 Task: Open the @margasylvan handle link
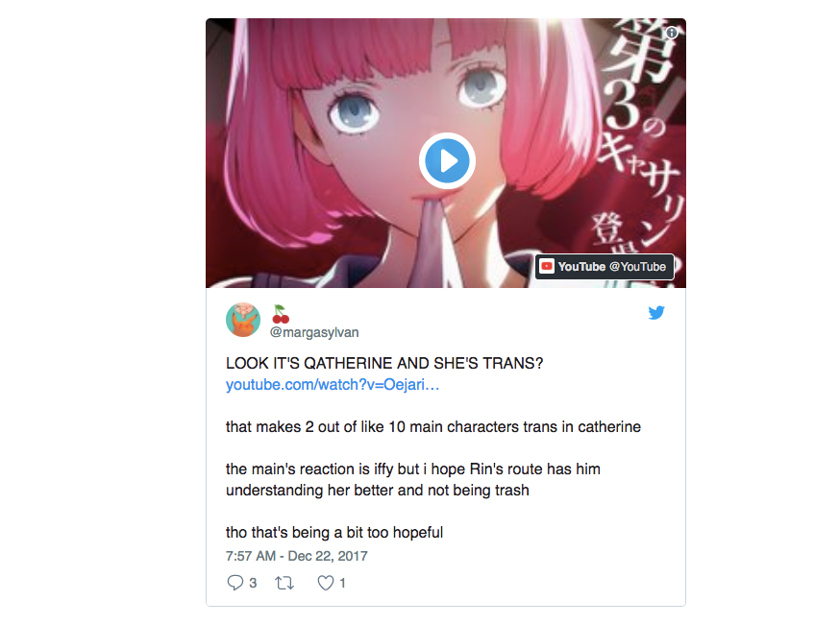click(x=314, y=332)
